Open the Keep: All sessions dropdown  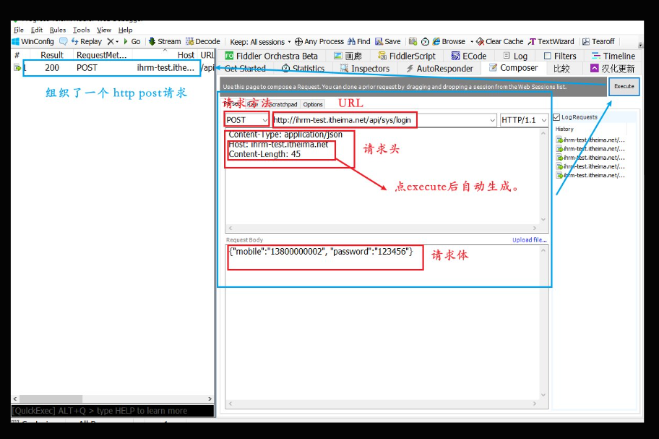(x=261, y=42)
